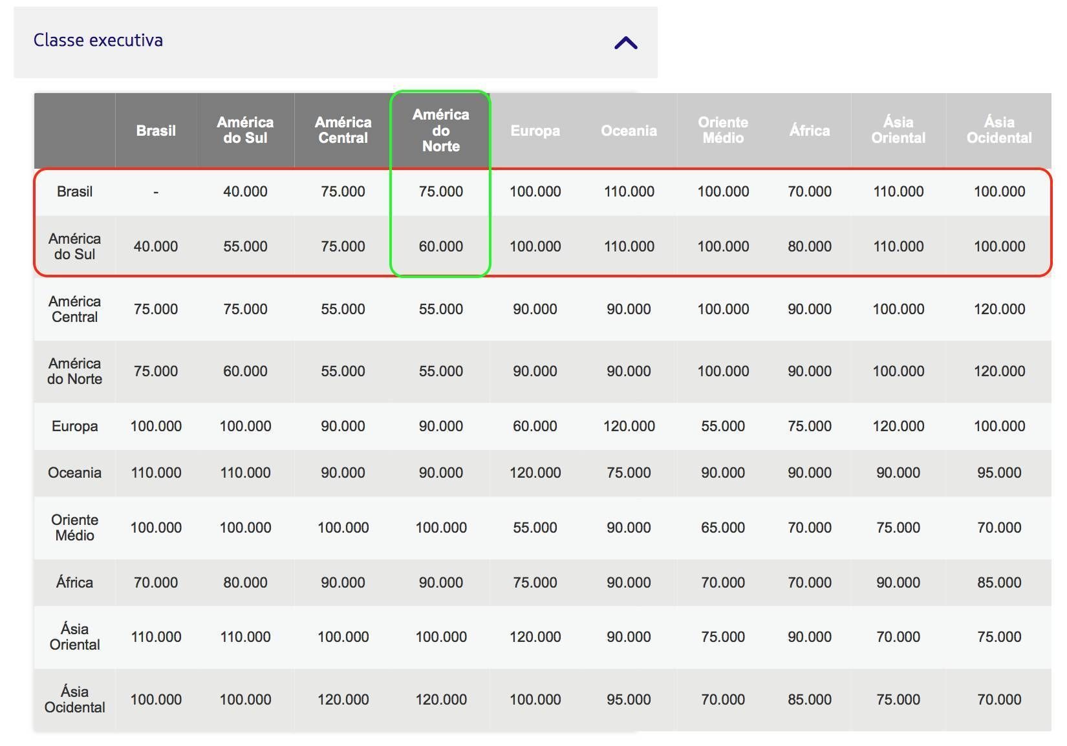
Task: Select 80.000 in América do Sul row, África column
Action: tap(810, 246)
